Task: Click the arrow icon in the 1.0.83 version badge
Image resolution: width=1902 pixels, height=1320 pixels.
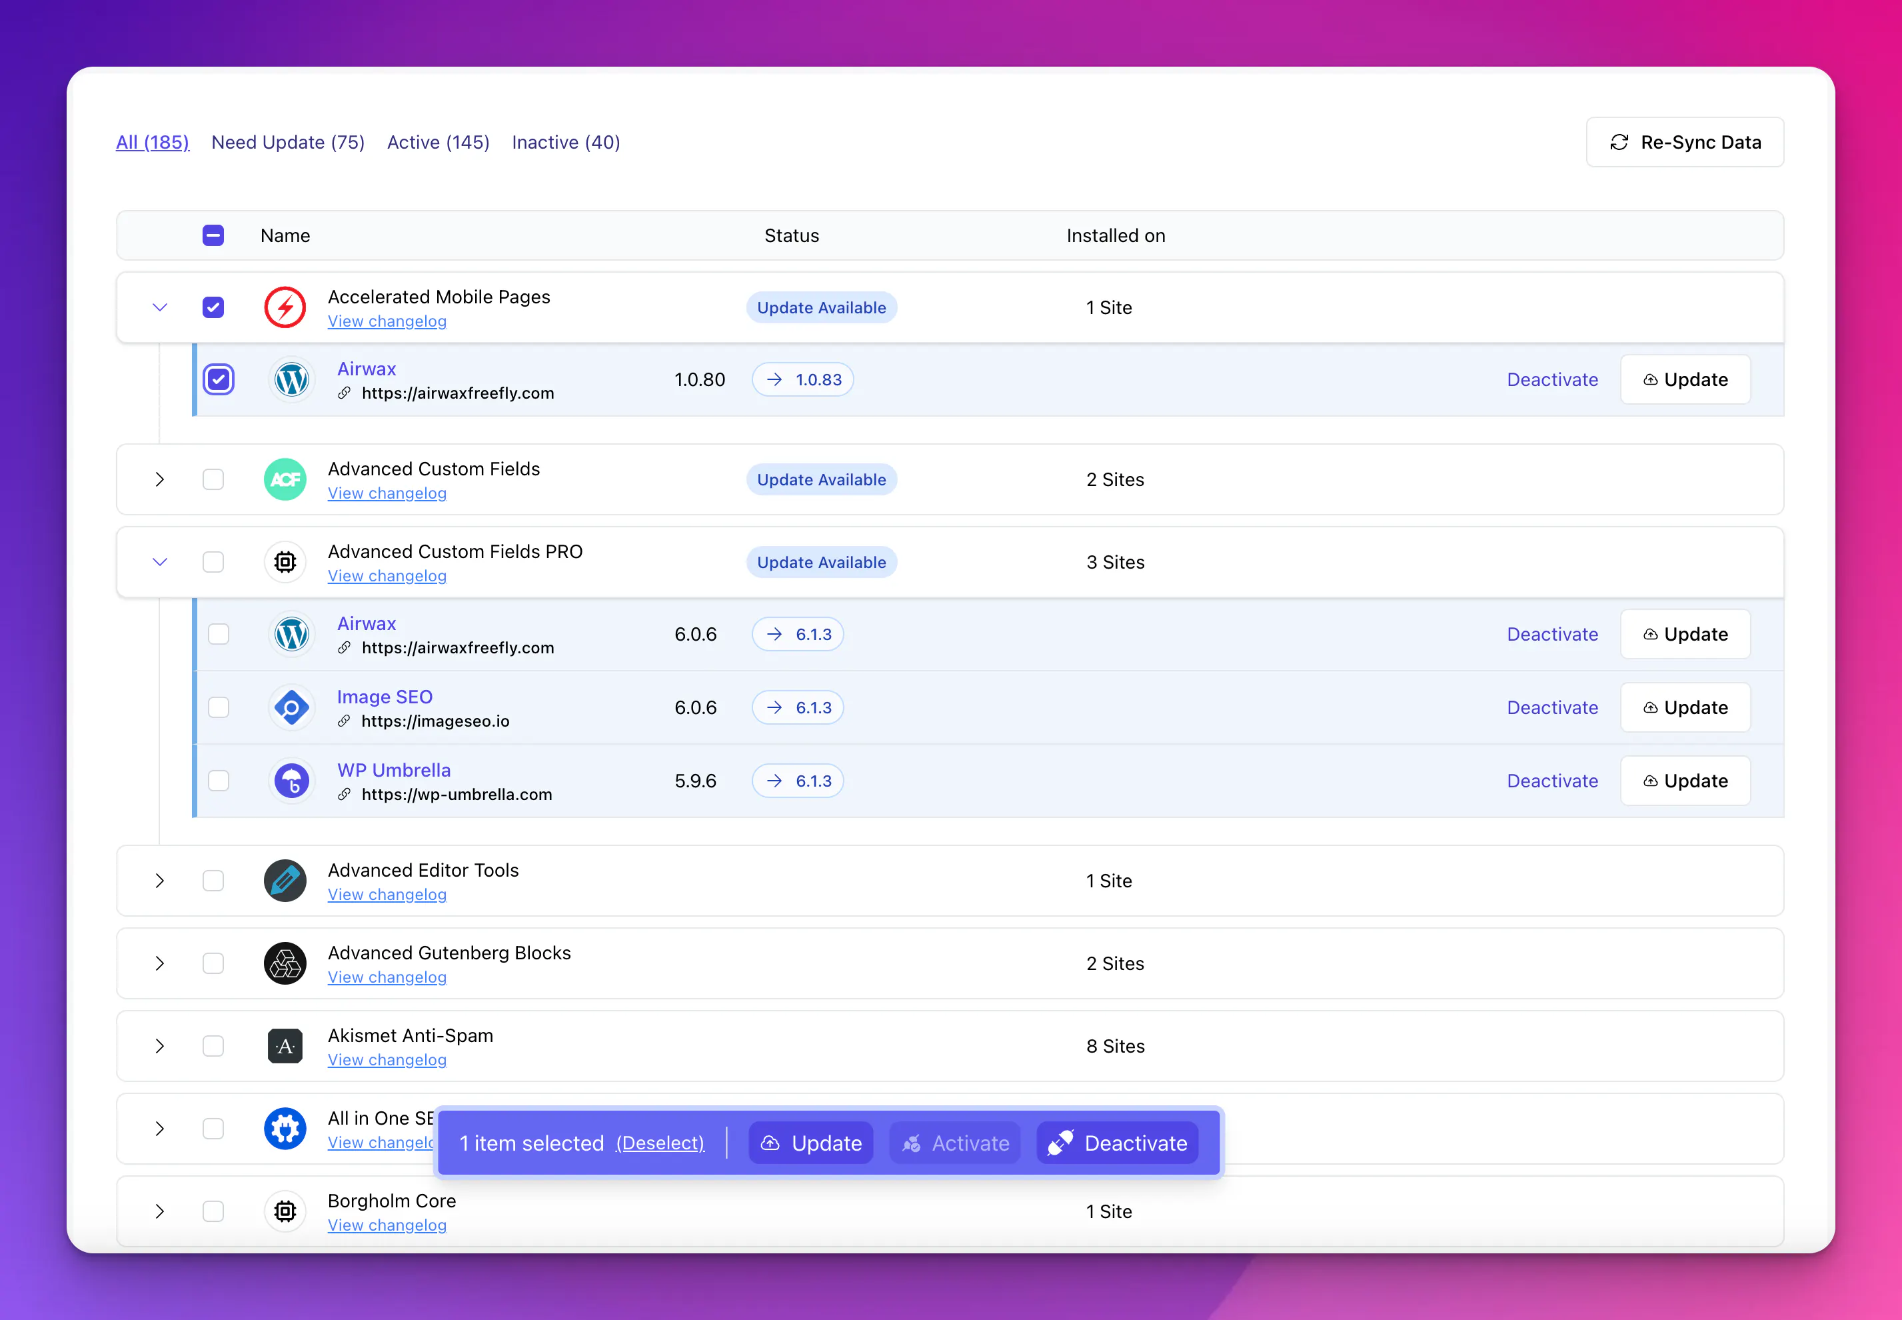Action: [774, 379]
